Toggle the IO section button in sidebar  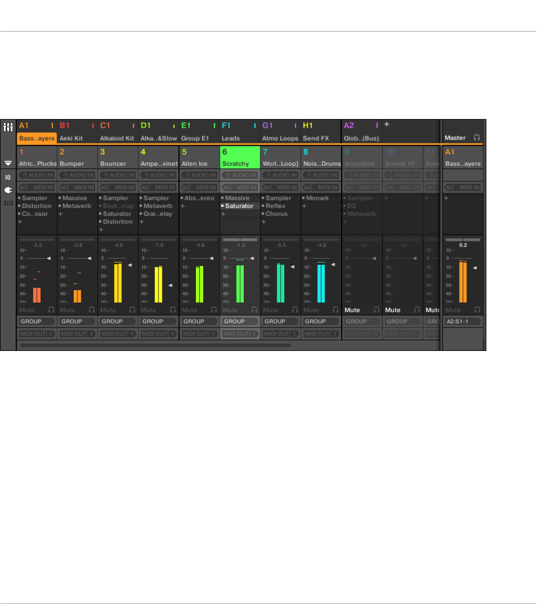(8, 177)
